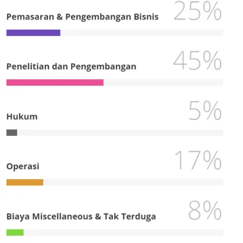Select the Biaya Miscellaneous & Tak Terduga label
This screenshot has width=243, height=243.
81,216
